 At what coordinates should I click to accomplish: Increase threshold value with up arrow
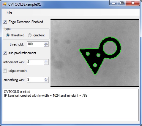pyautogui.click(x=46, y=43)
